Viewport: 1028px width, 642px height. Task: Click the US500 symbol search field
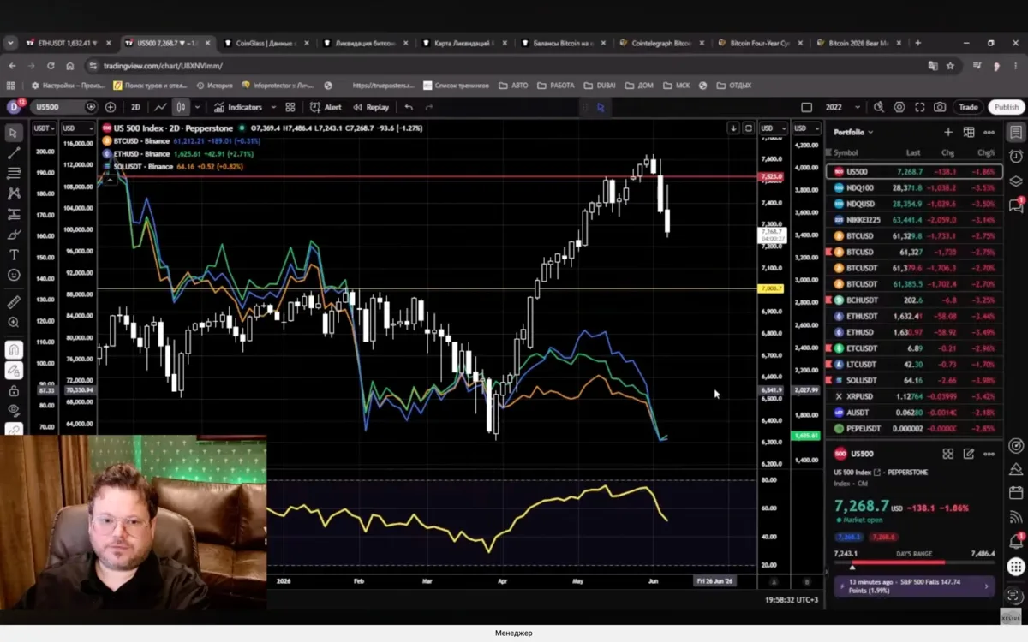click(64, 107)
